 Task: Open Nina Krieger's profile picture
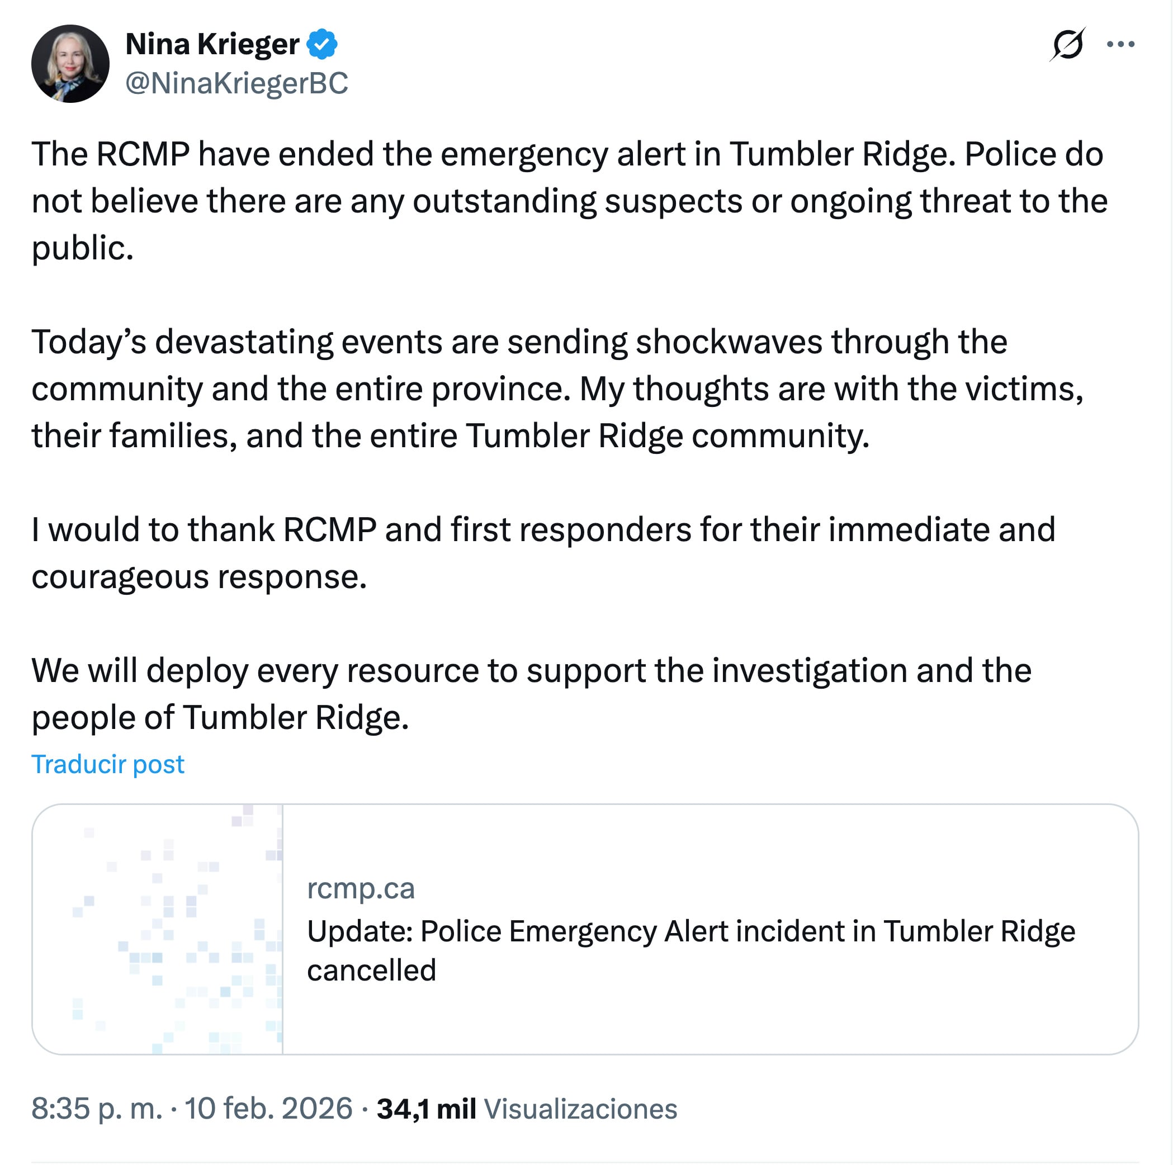(x=70, y=63)
